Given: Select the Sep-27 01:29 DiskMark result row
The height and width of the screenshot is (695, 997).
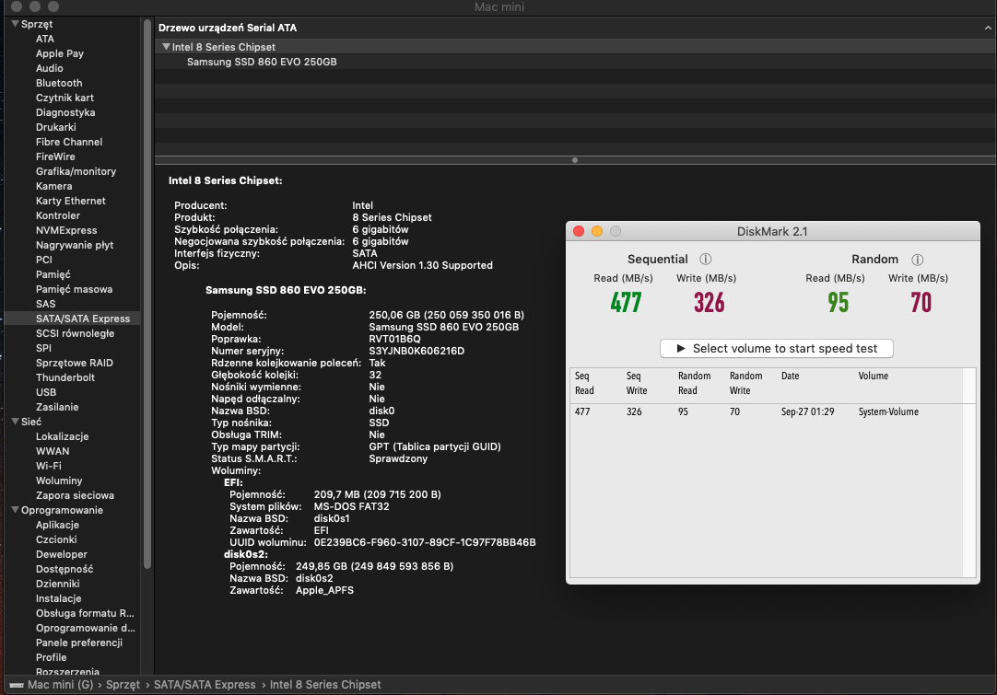Looking at the screenshot, I should point(772,411).
